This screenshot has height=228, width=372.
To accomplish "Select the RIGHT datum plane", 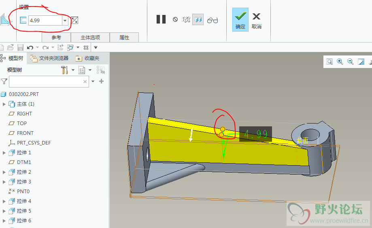I will click(x=24, y=114).
